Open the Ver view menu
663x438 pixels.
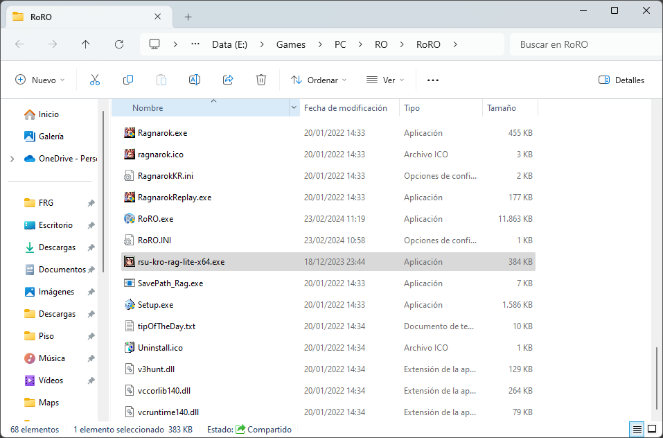385,80
